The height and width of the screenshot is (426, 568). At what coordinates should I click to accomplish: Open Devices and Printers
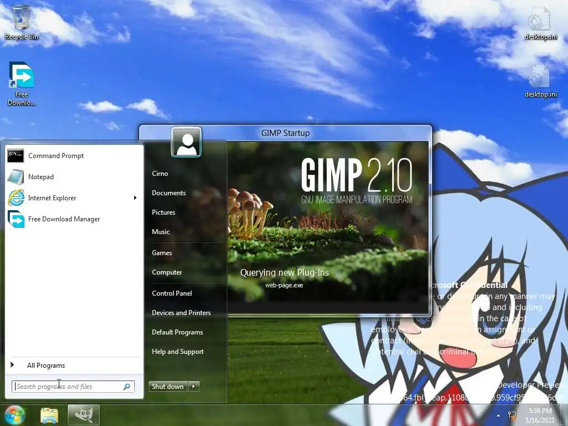[181, 313]
